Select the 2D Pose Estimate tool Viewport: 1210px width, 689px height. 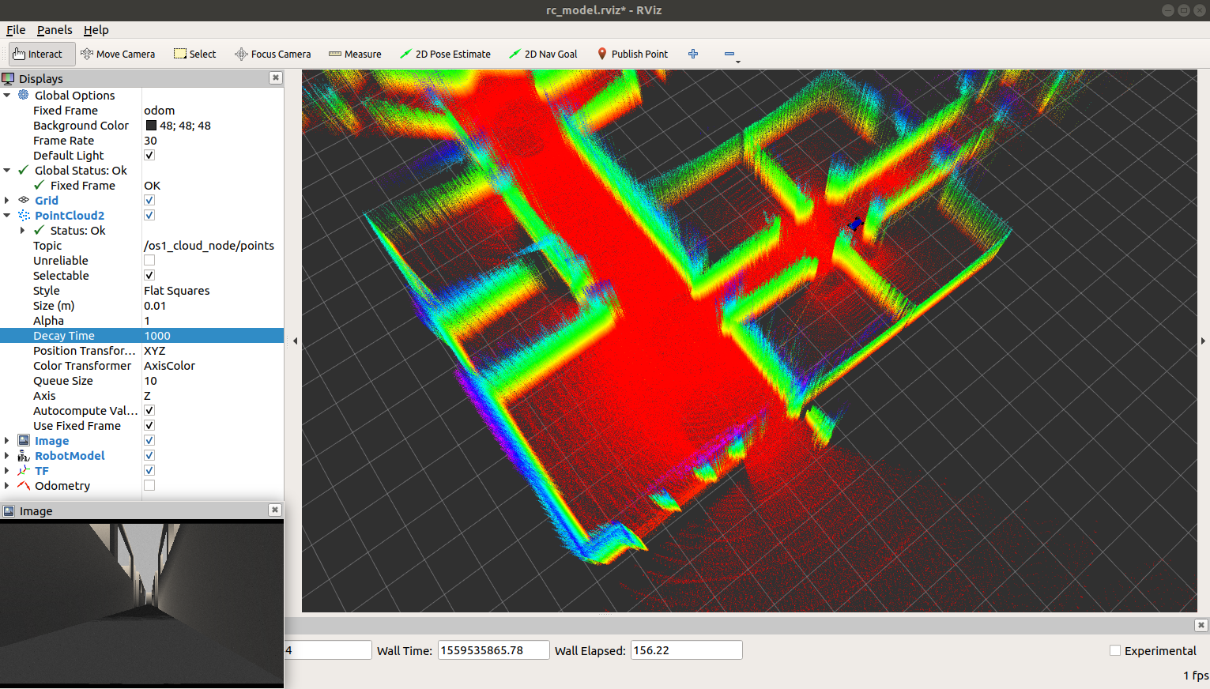tap(445, 54)
